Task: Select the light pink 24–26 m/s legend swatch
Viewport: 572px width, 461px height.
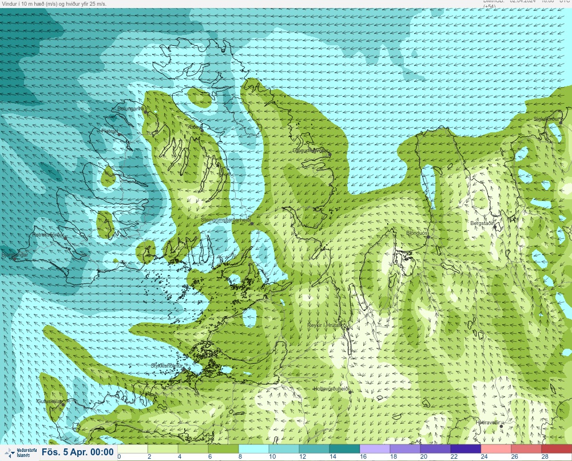Action: click(x=496, y=448)
